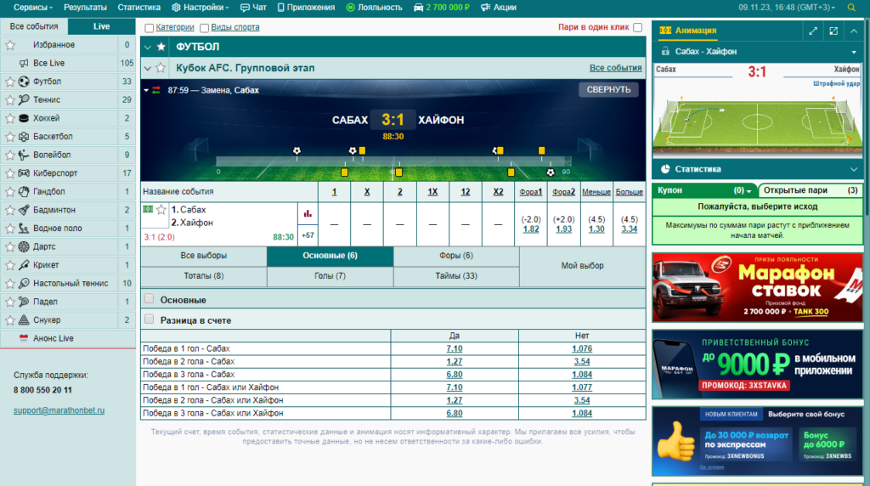Open the date and timezone dropdown
This screenshot has height=486, width=870.
click(786, 8)
